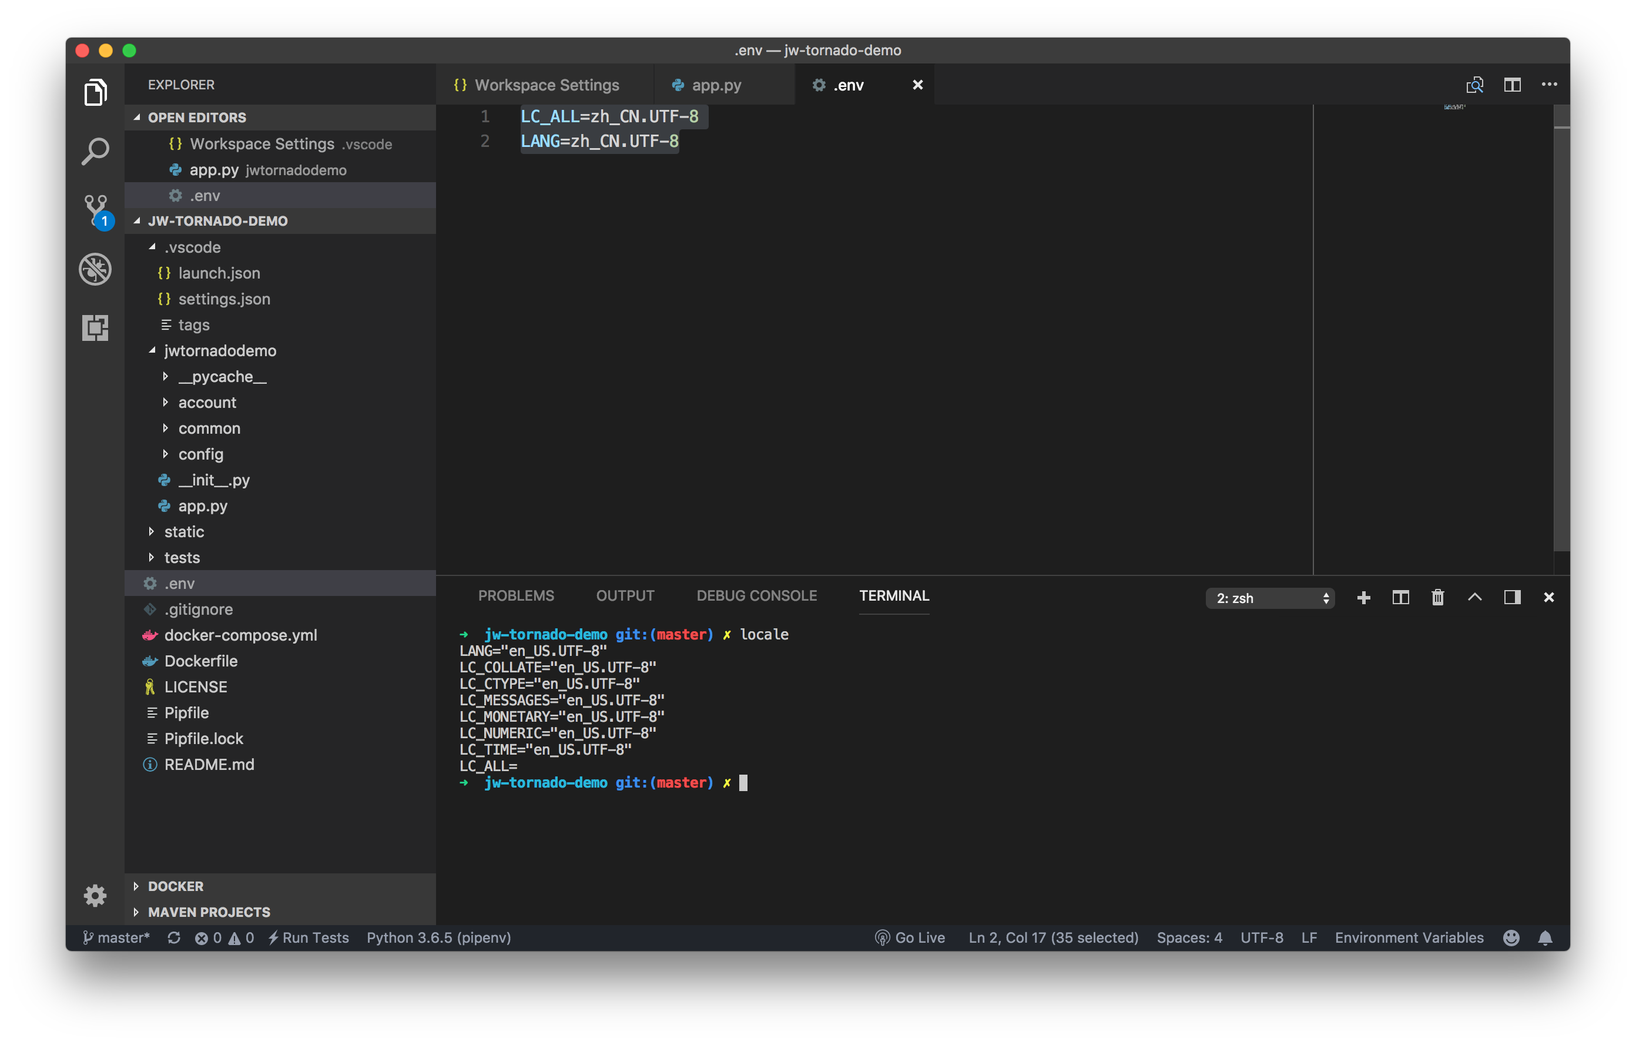Screen dimensions: 1636x1045
Task: Click Run Tests in the status bar
Action: [x=308, y=937]
